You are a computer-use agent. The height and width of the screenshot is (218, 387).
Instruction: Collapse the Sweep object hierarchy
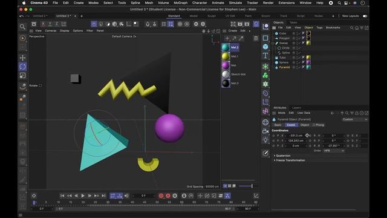click(x=273, y=43)
